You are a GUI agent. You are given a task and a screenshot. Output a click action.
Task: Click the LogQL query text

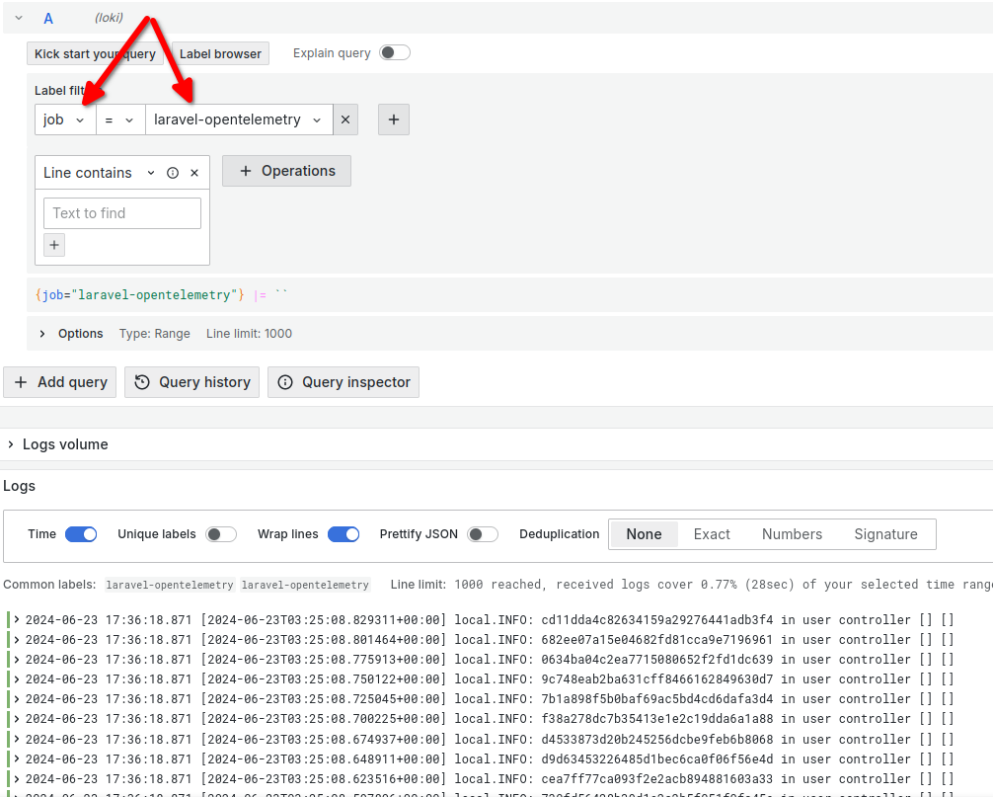pyautogui.click(x=162, y=295)
